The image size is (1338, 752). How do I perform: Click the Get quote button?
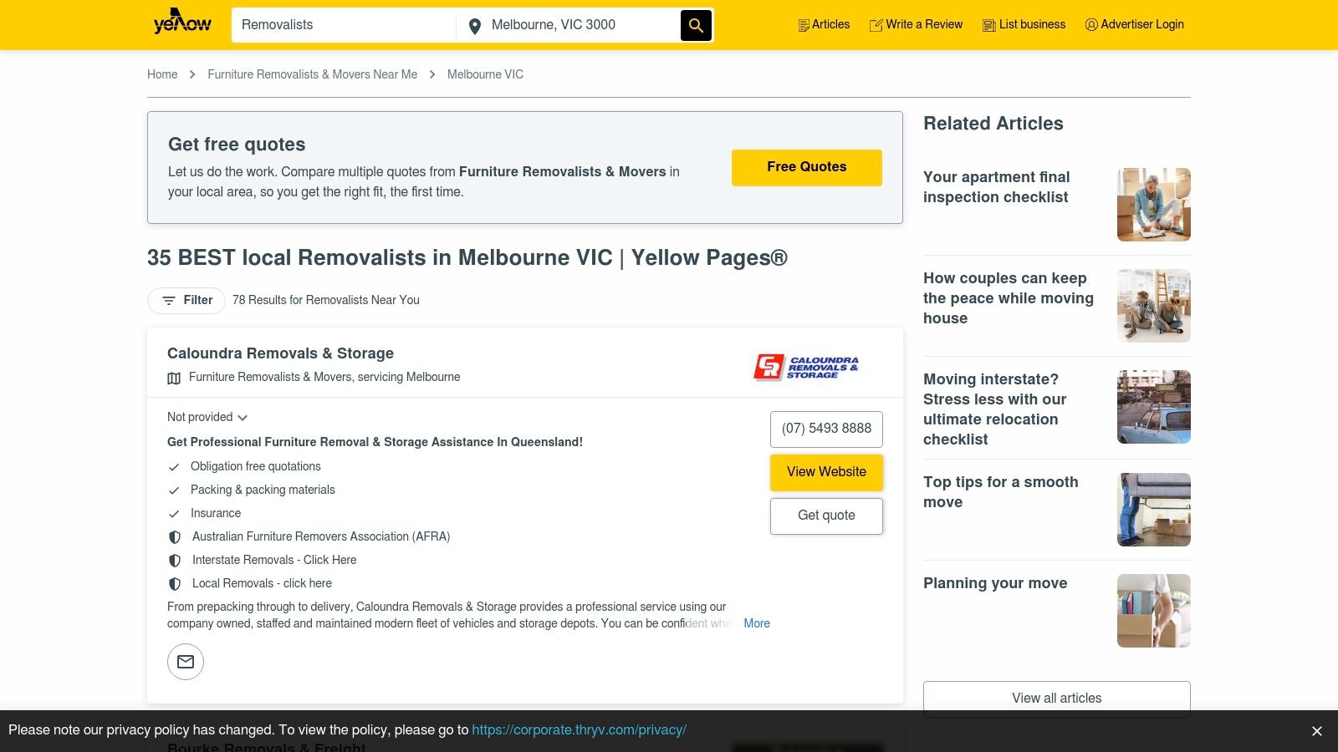tap(826, 516)
